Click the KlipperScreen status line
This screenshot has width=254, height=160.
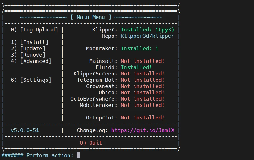[x=142, y=74]
